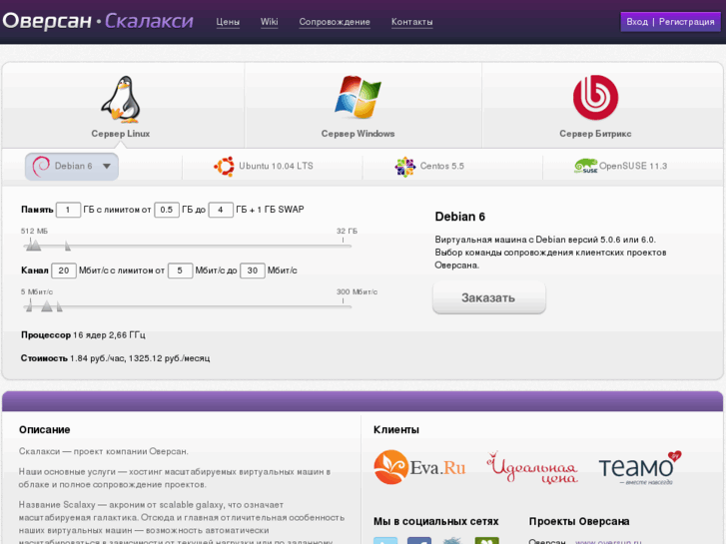726x544 pixels.
Task: Click the channel lower-limit small slider marker
Action: coord(30,305)
